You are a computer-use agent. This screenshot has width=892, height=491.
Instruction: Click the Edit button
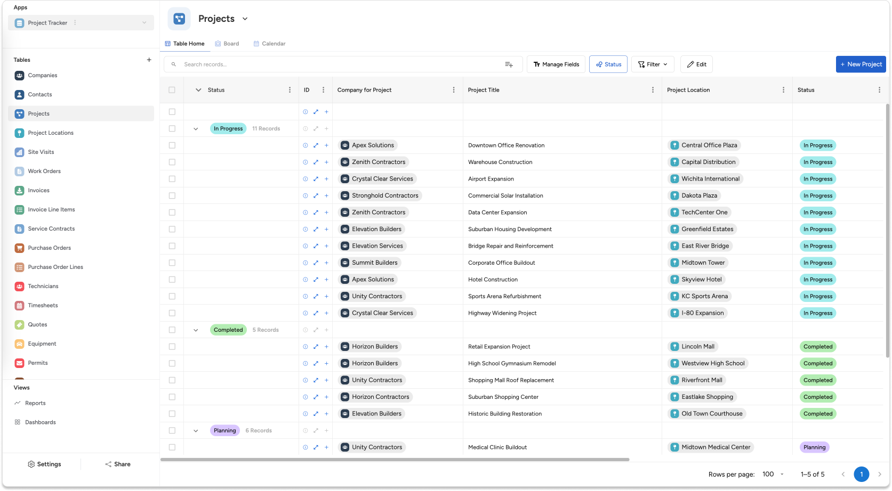[x=697, y=64]
